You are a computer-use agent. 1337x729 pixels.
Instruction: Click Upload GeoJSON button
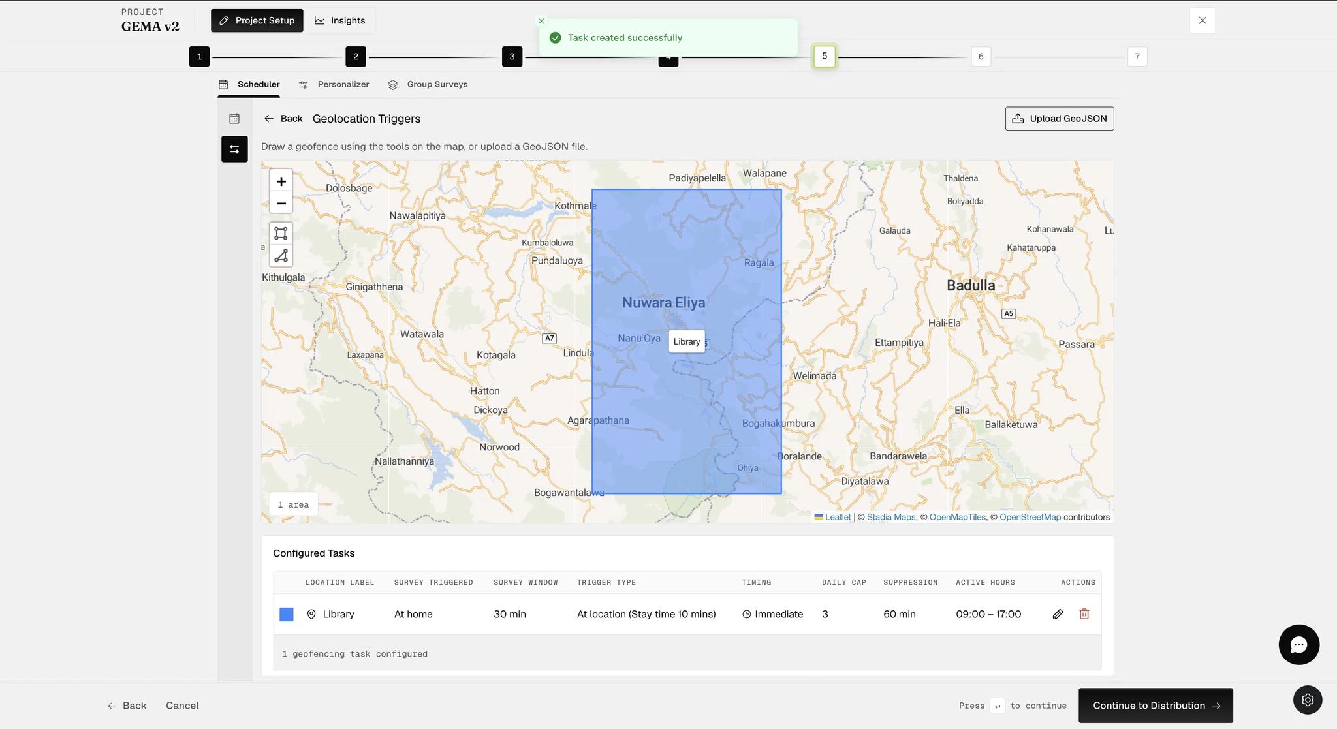pyautogui.click(x=1060, y=119)
